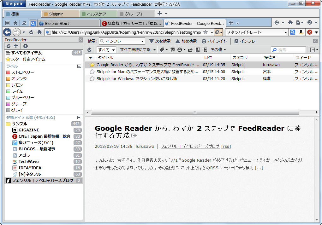Click the login/import icon before その他

[x=205, y=50]
